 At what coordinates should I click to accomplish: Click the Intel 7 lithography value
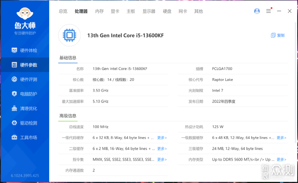[218, 90]
